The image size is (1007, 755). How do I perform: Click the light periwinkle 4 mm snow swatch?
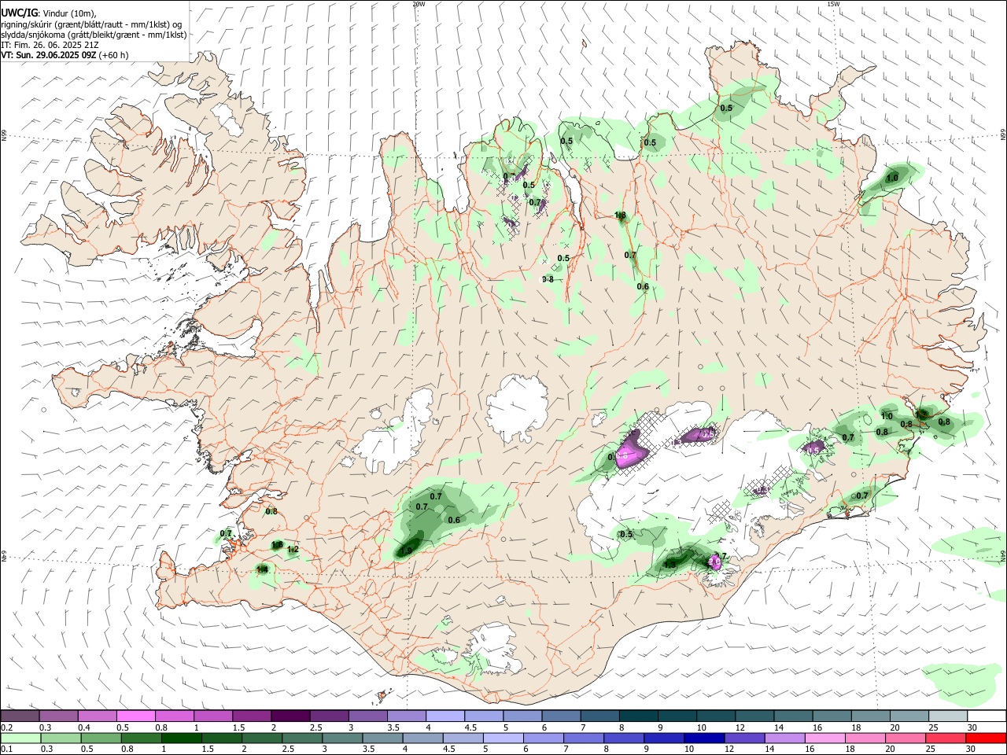(444, 716)
